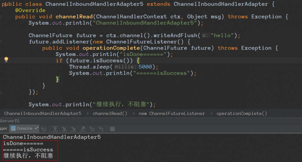Click new ChannelFutureListener breadcrumb
Screen dimensions: 302x162
point(172,114)
